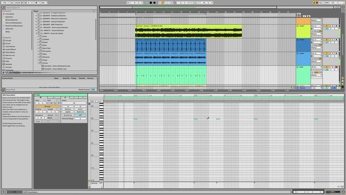The image size is (346, 195).
Task: Open MIDI track All Ins input chooser
Action: coord(316,67)
